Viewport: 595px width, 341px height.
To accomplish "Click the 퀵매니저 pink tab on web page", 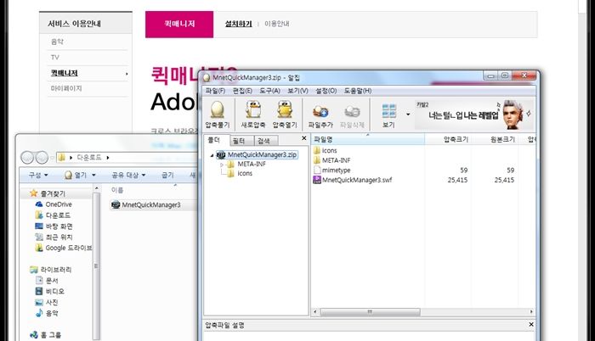I will (179, 25).
